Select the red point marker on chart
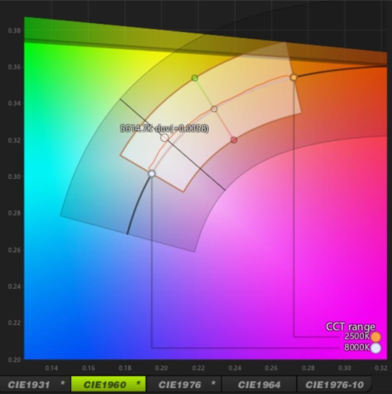 pyautogui.click(x=233, y=140)
